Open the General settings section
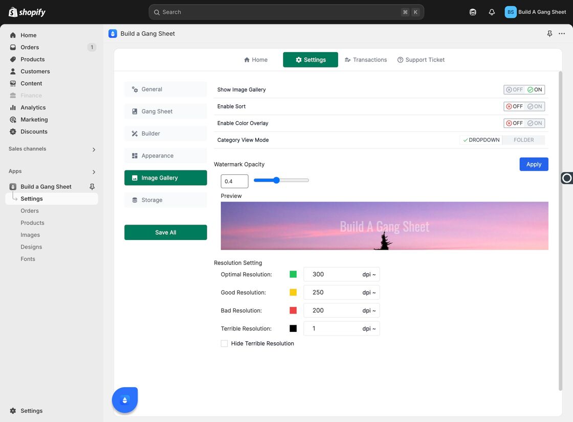The width and height of the screenshot is (573, 422). click(166, 89)
